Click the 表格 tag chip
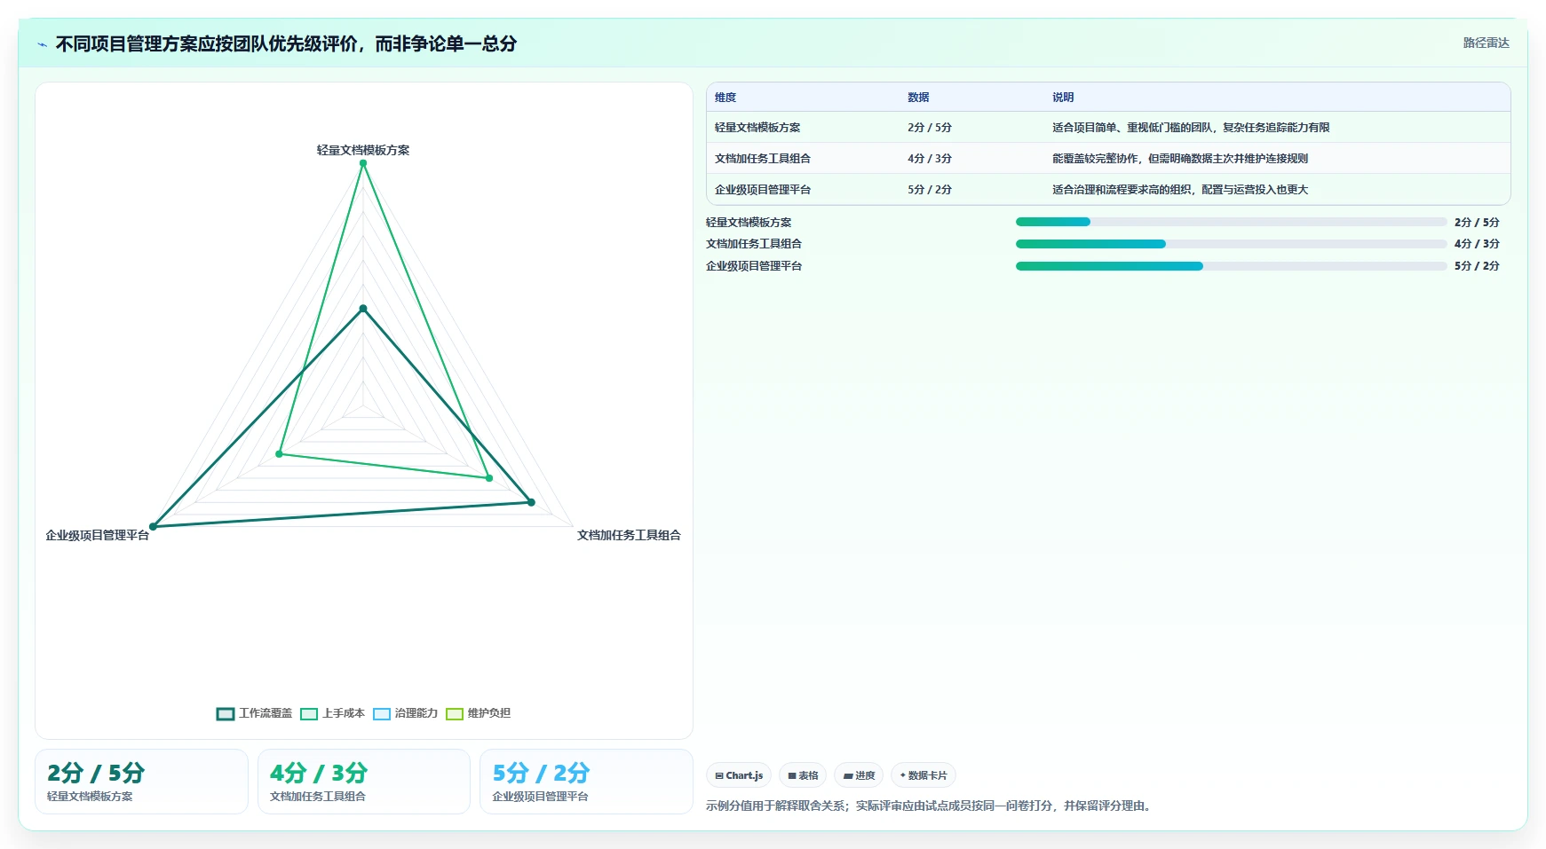 point(803,775)
